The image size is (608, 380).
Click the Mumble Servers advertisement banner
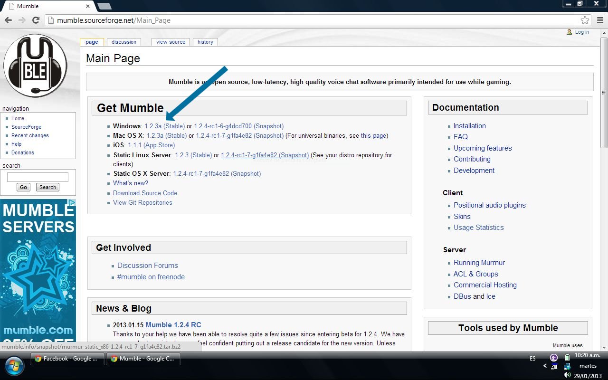(38, 275)
